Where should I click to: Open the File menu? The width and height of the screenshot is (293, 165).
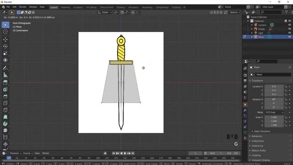click(x=8, y=7)
